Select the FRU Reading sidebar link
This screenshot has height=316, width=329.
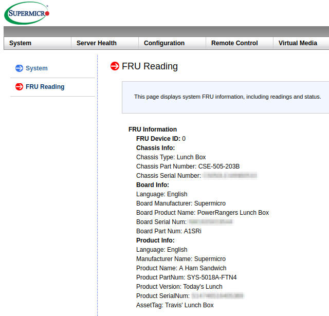pyautogui.click(x=45, y=87)
